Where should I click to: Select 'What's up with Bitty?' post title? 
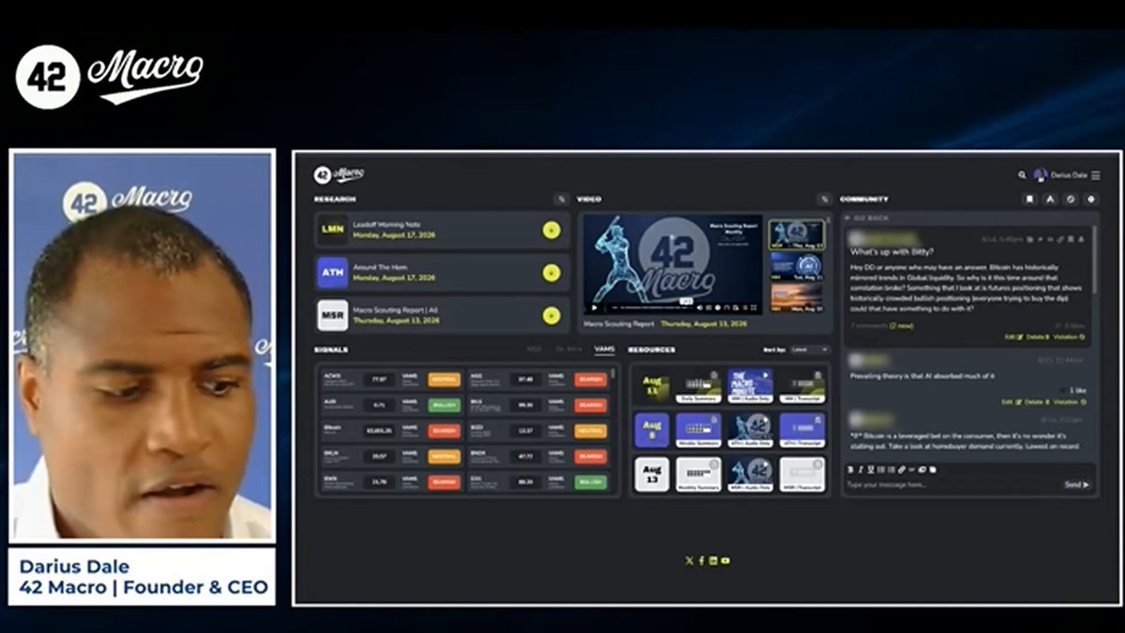[x=892, y=251]
